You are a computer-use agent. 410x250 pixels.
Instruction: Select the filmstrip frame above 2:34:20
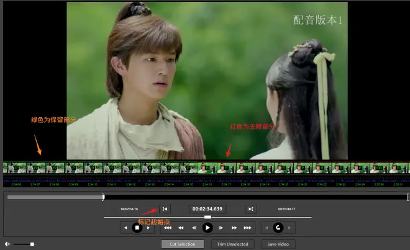(284, 168)
